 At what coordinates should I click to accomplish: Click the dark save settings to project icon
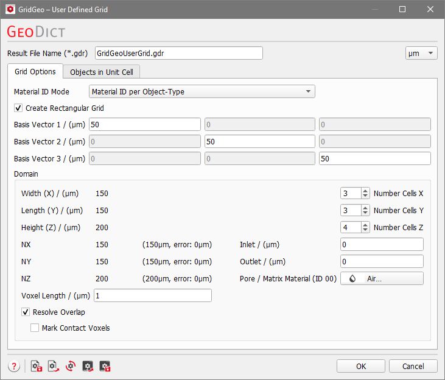pyautogui.click(x=105, y=367)
